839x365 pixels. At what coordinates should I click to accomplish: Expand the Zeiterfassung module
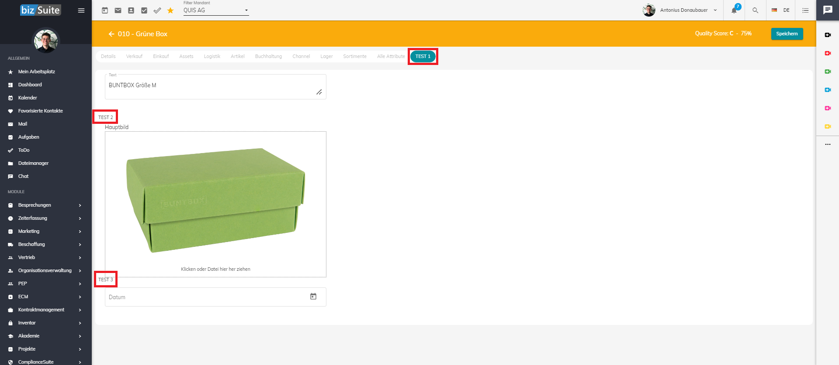[45, 218]
